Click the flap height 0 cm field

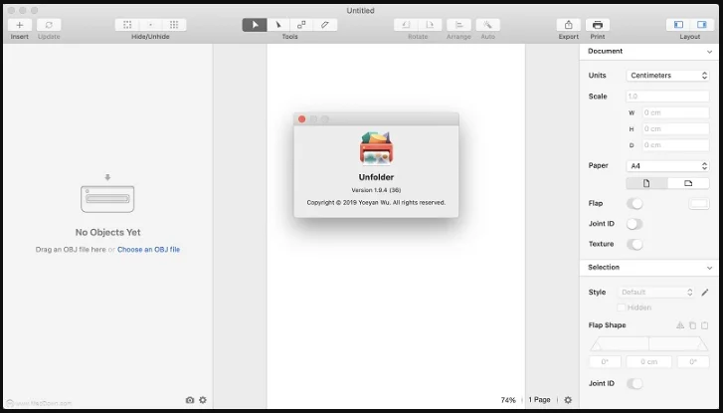click(648, 362)
